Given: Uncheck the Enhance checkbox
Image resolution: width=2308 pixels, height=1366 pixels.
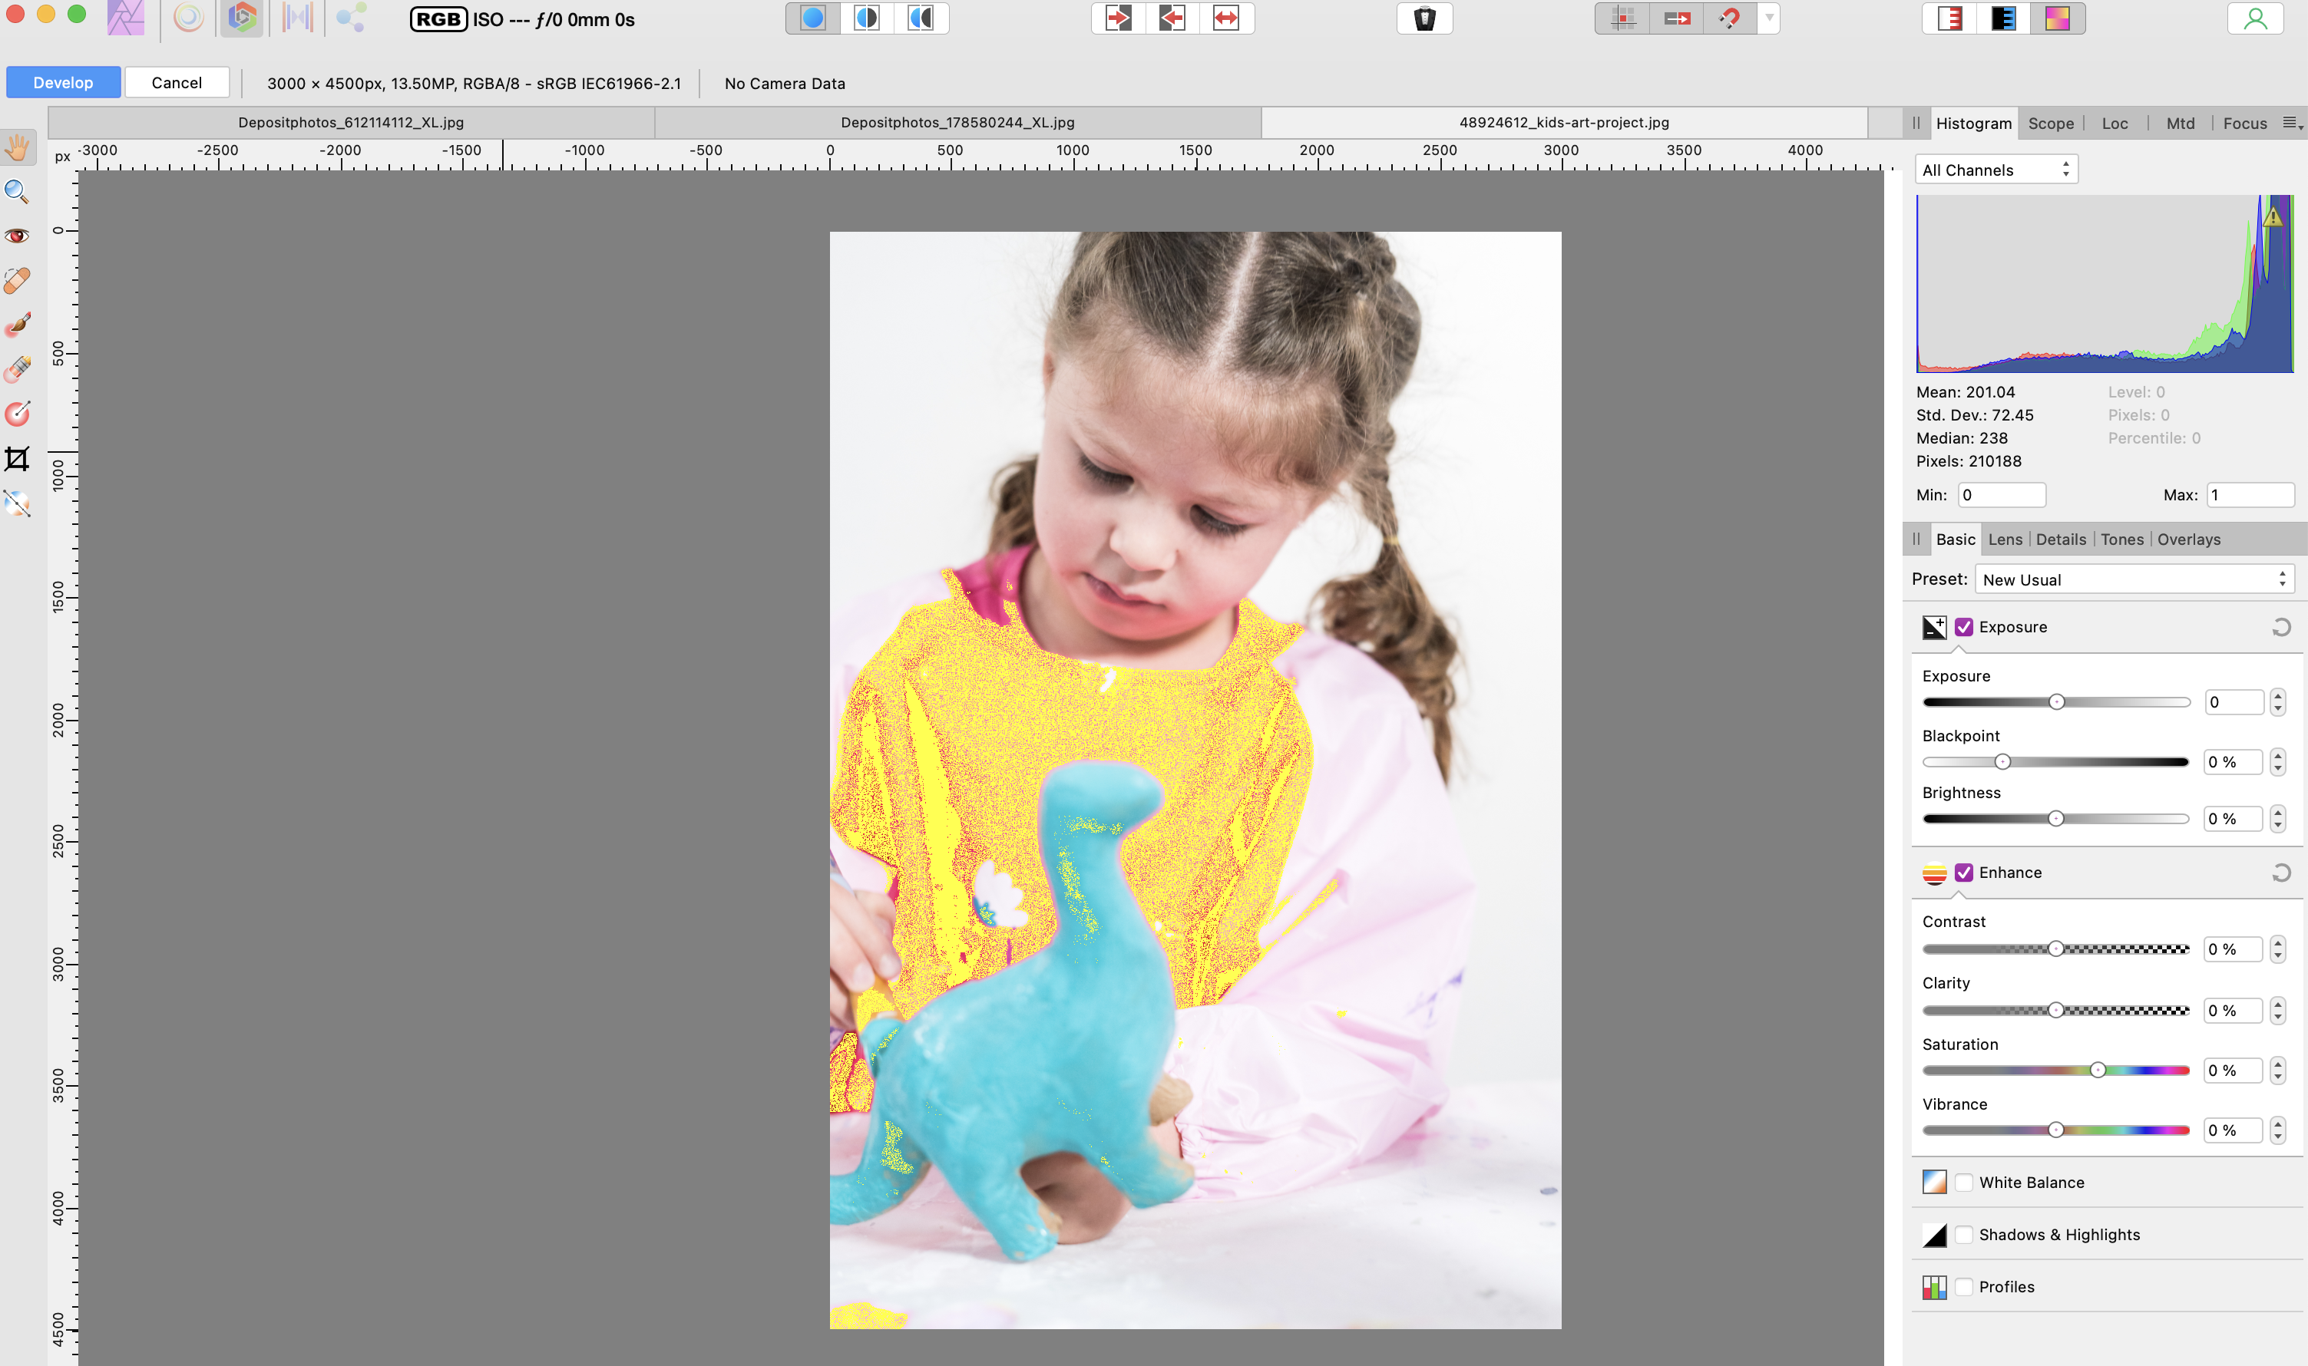Looking at the screenshot, I should coord(1963,873).
